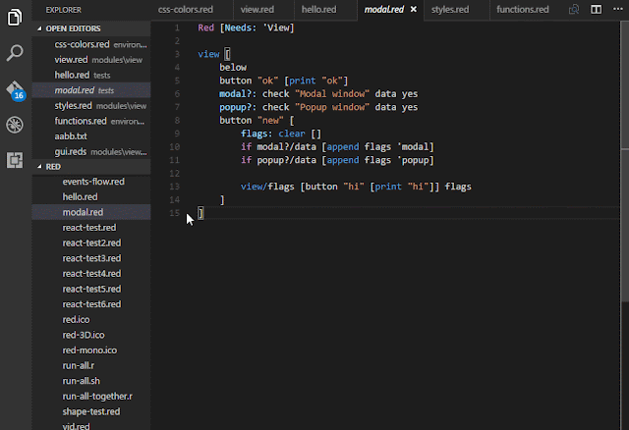Open hello.red in RED folder
Viewport: 629px width, 430px height.
click(91, 196)
